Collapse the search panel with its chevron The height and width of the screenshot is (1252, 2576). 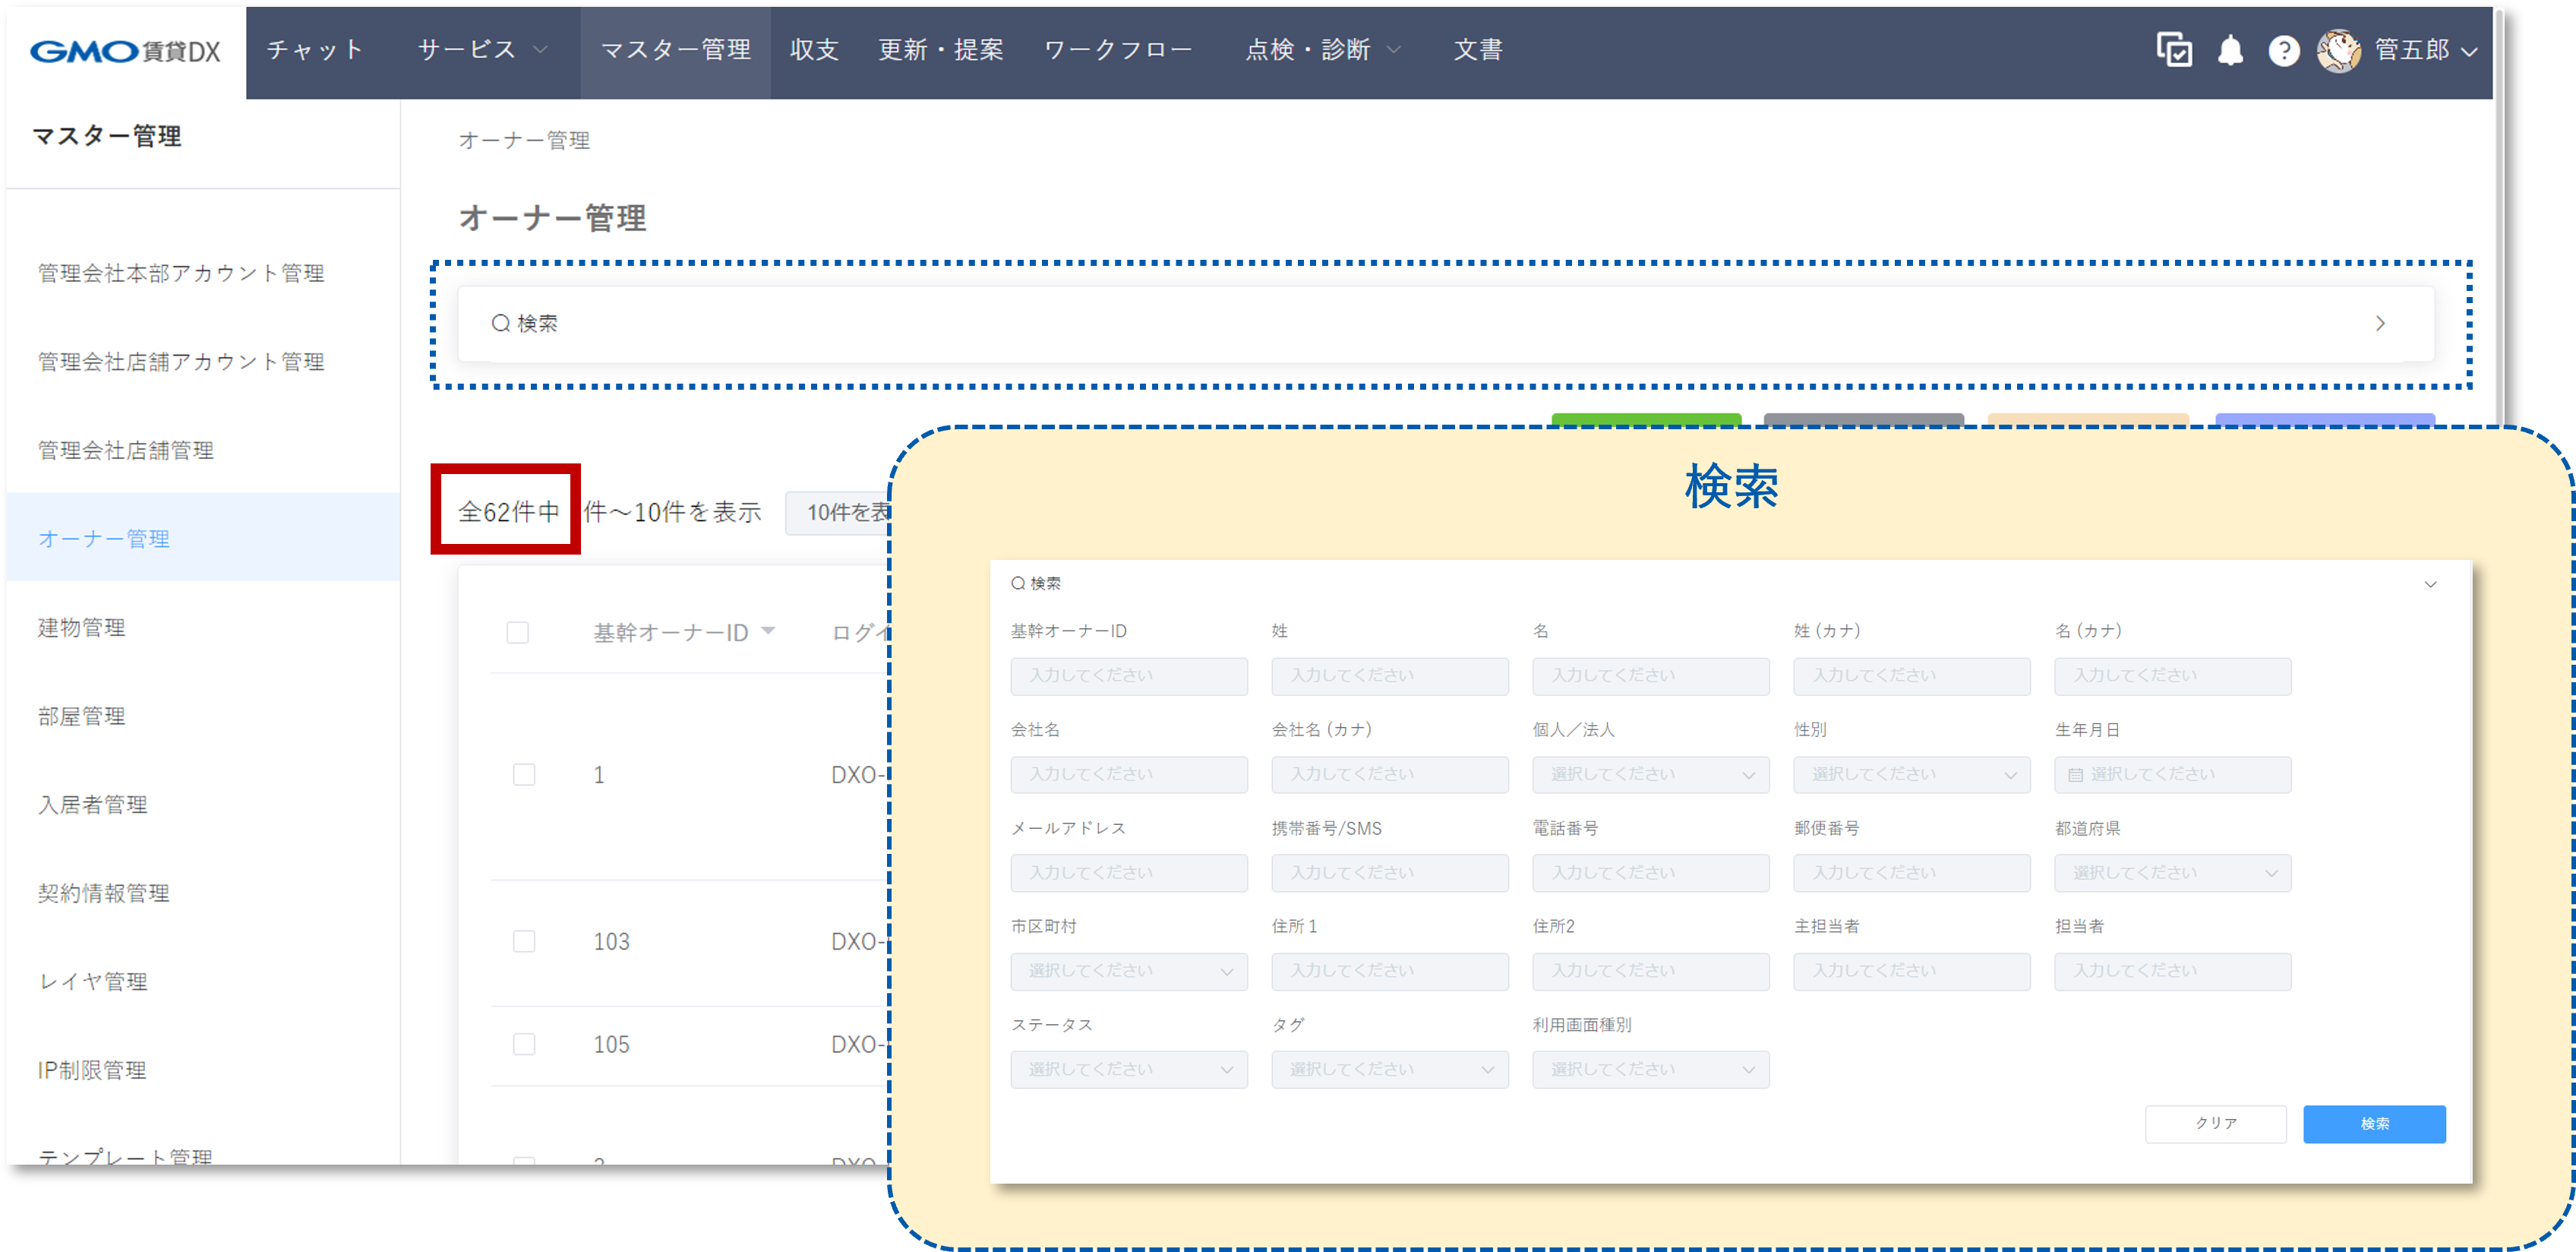click(2431, 584)
